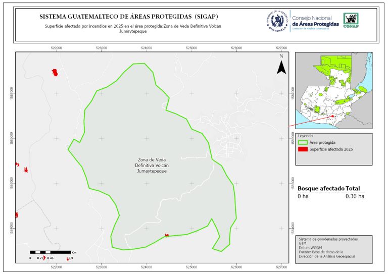Screen dimensions: 388x274
Task: Click the red fire patch near the top-left of the map
Action: pyautogui.click(x=55, y=73)
